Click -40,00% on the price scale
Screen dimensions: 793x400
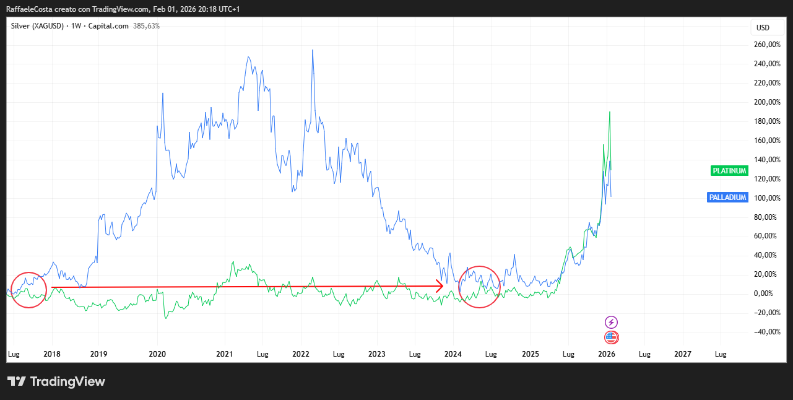(766, 332)
